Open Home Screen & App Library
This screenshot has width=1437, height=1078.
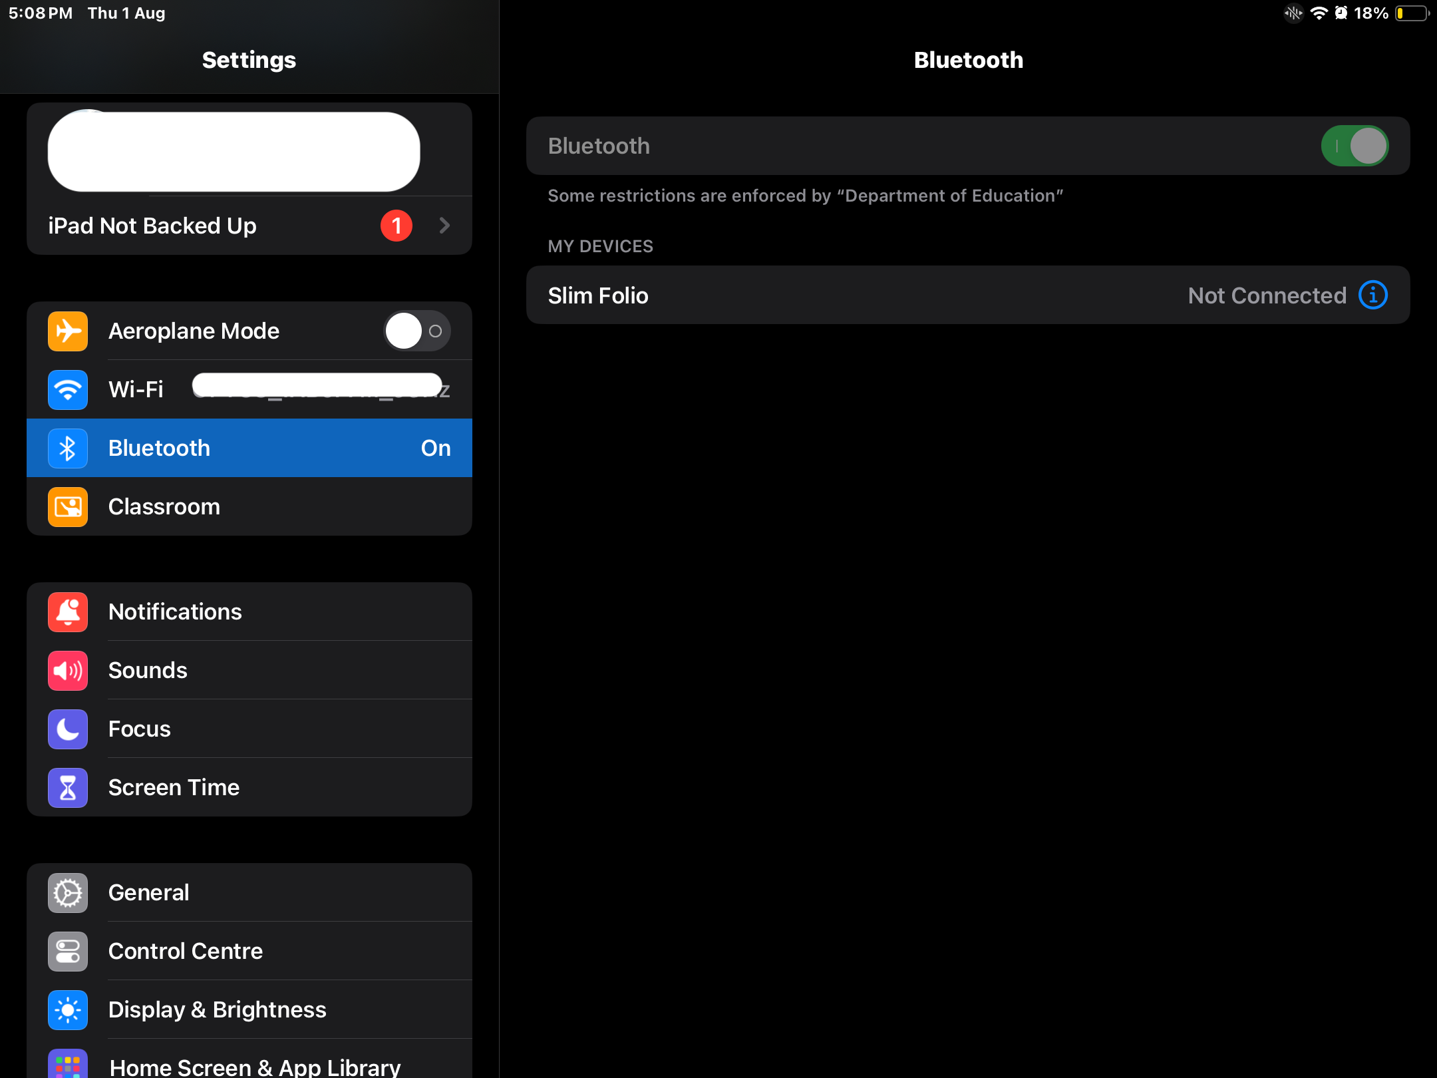point(254,1065)
